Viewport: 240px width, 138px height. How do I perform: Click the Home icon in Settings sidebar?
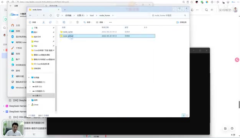[x=13, y=25]
